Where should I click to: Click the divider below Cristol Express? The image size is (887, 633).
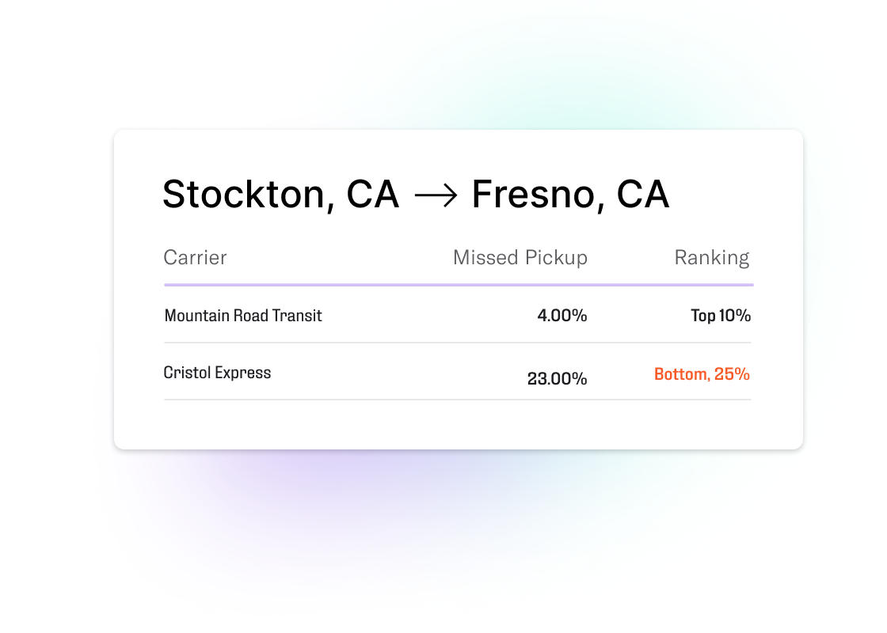(x=458, y=400)
